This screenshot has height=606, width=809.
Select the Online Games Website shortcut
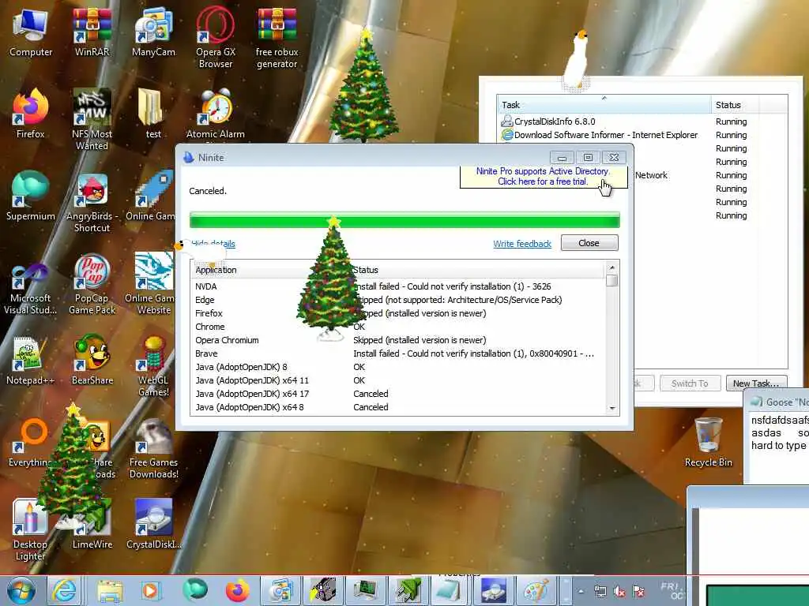pyautogui.click(x=153, y=284)
